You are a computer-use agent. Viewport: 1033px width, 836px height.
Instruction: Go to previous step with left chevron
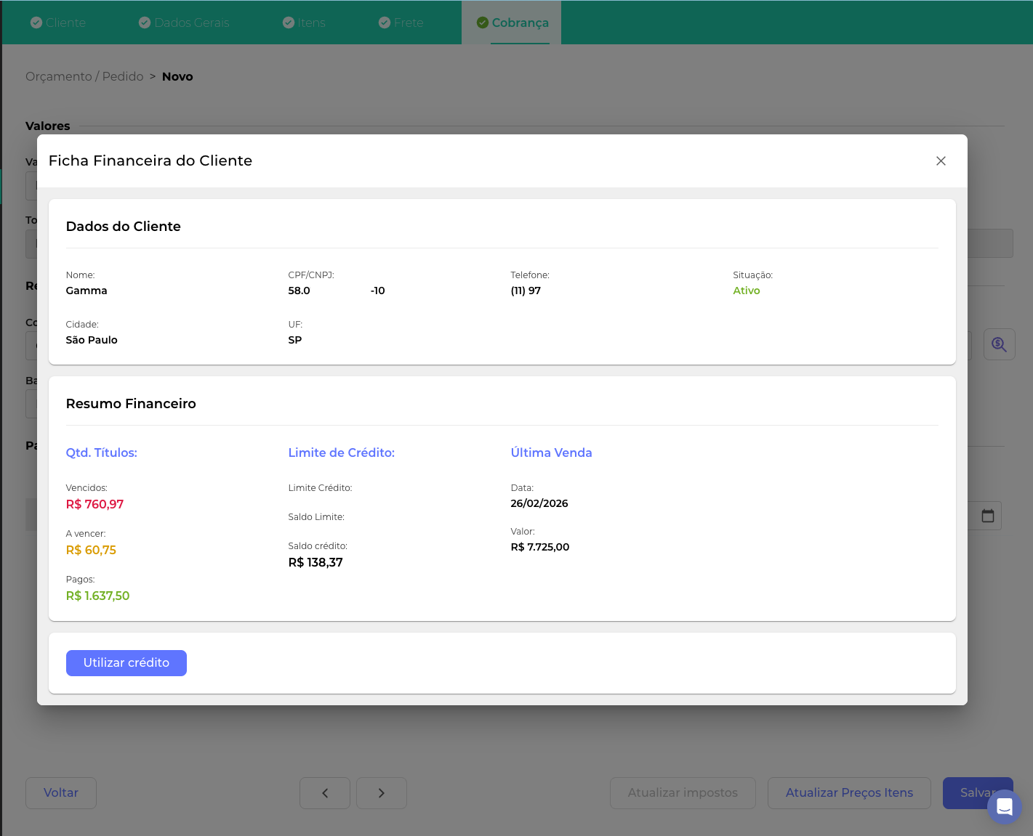pos(325,793)
